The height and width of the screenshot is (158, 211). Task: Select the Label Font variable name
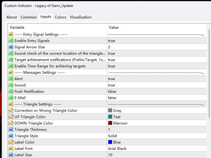(x=23, y=149)
